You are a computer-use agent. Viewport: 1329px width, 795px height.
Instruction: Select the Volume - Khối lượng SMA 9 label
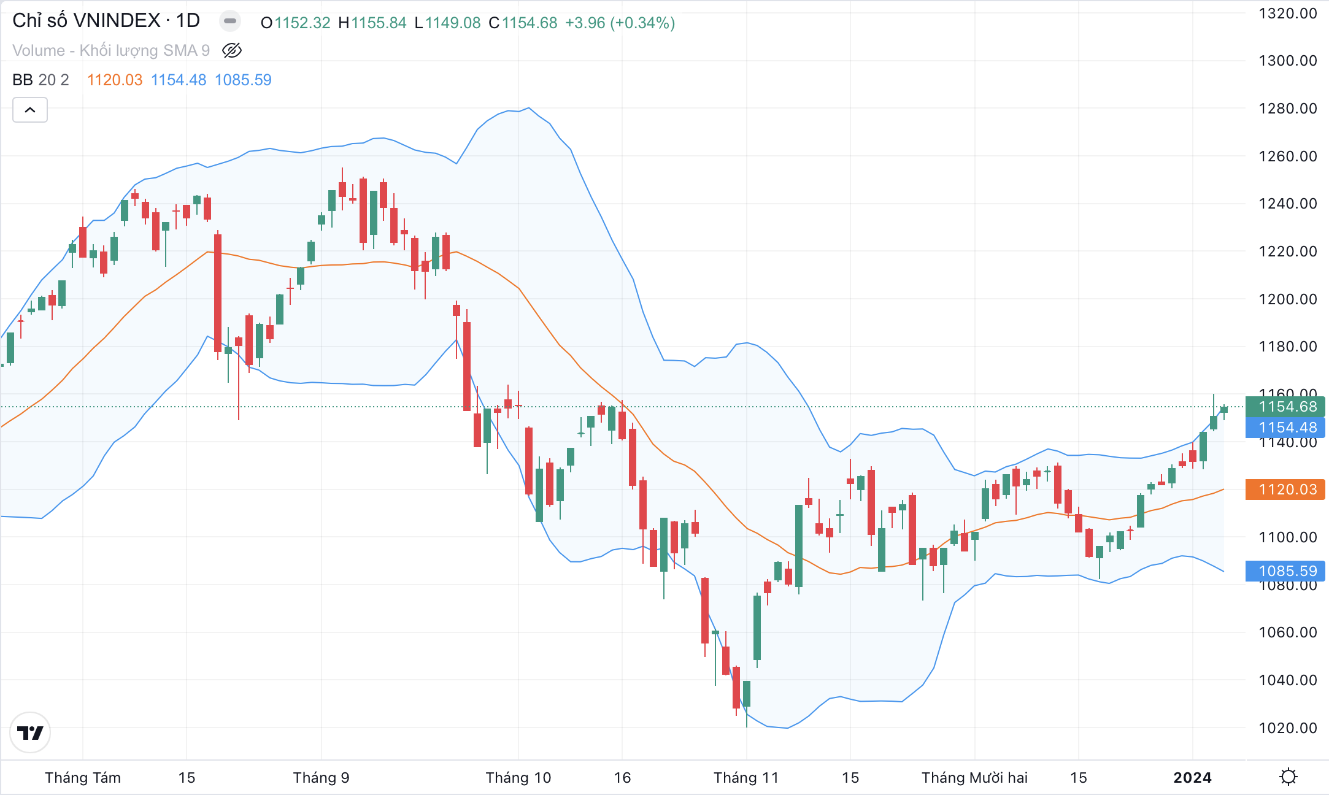111,50
